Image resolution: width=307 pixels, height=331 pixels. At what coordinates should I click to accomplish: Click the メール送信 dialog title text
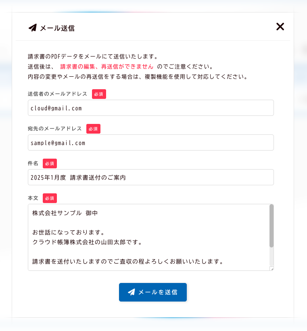click(x=57, y=28)
